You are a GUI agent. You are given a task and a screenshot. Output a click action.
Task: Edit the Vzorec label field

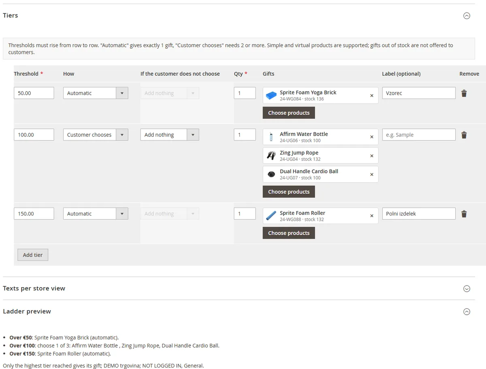point(419,93)
